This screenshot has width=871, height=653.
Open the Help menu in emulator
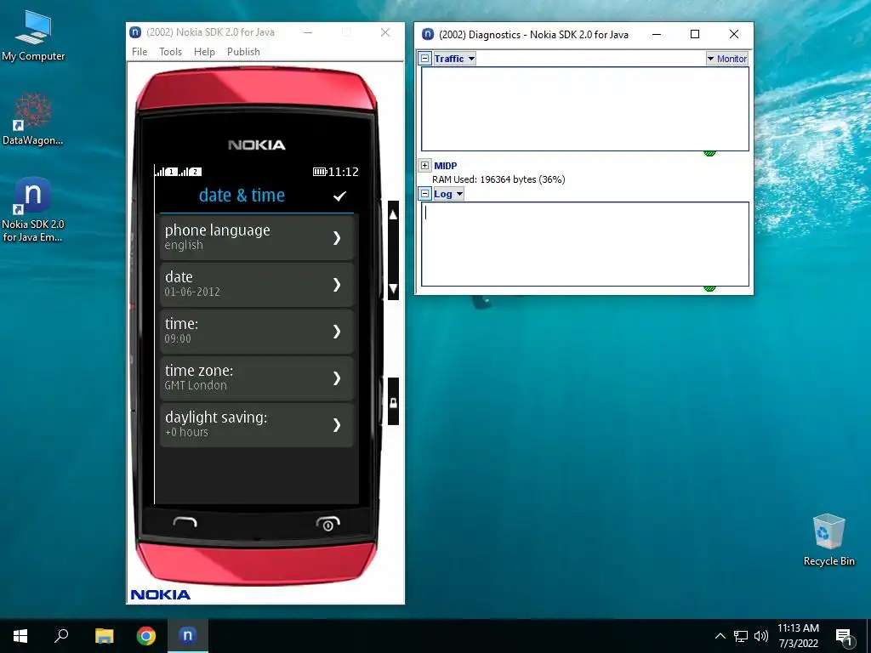pyautogui.click(x=204, y=52)
